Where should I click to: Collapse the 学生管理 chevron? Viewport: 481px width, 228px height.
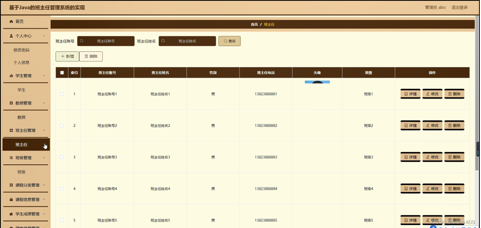coord(44,76)
